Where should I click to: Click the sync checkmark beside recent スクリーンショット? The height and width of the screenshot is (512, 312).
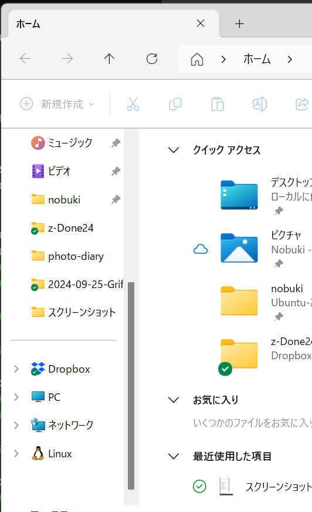[x=199, y=487]
